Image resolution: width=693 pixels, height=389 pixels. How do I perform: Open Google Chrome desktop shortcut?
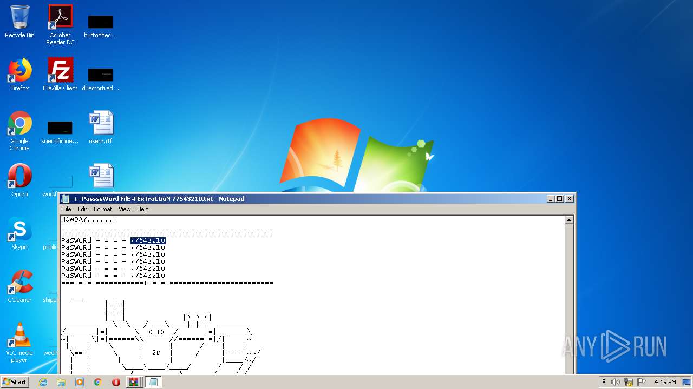19,131
